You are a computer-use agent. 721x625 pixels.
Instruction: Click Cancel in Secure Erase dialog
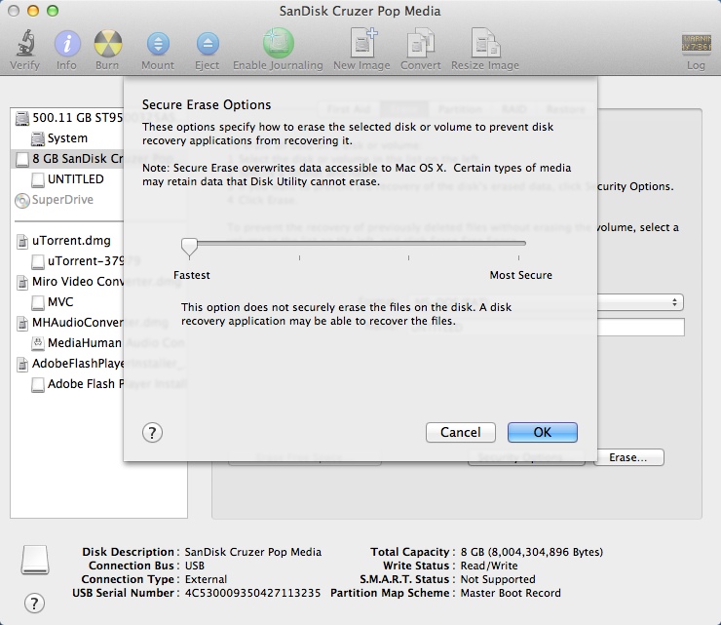click(x=460, y=432)
